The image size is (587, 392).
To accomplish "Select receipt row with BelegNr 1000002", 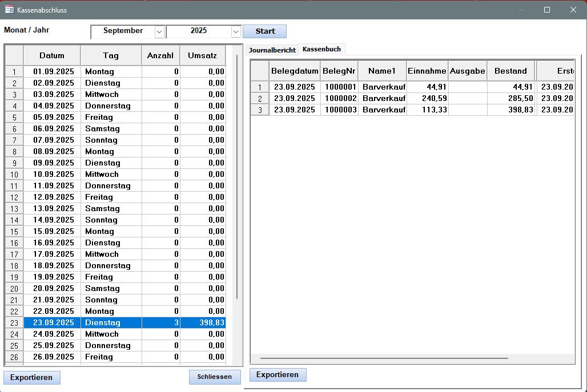I will coord(339,98).
